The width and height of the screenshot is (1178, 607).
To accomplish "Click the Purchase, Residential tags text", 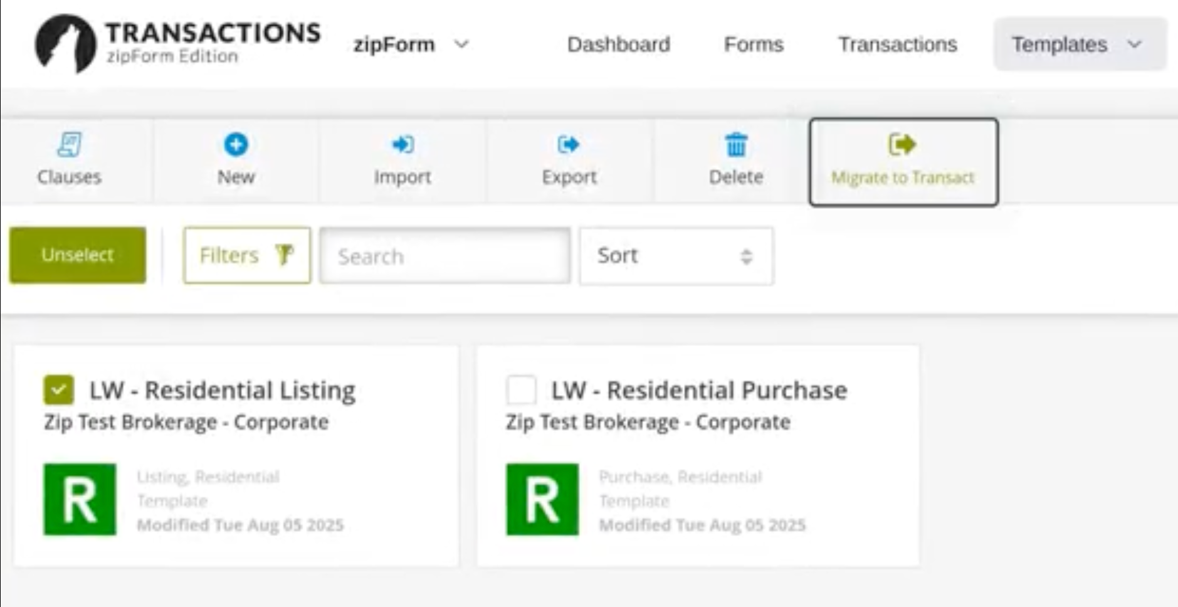I will pyautogui.click(x=680, y=477).
